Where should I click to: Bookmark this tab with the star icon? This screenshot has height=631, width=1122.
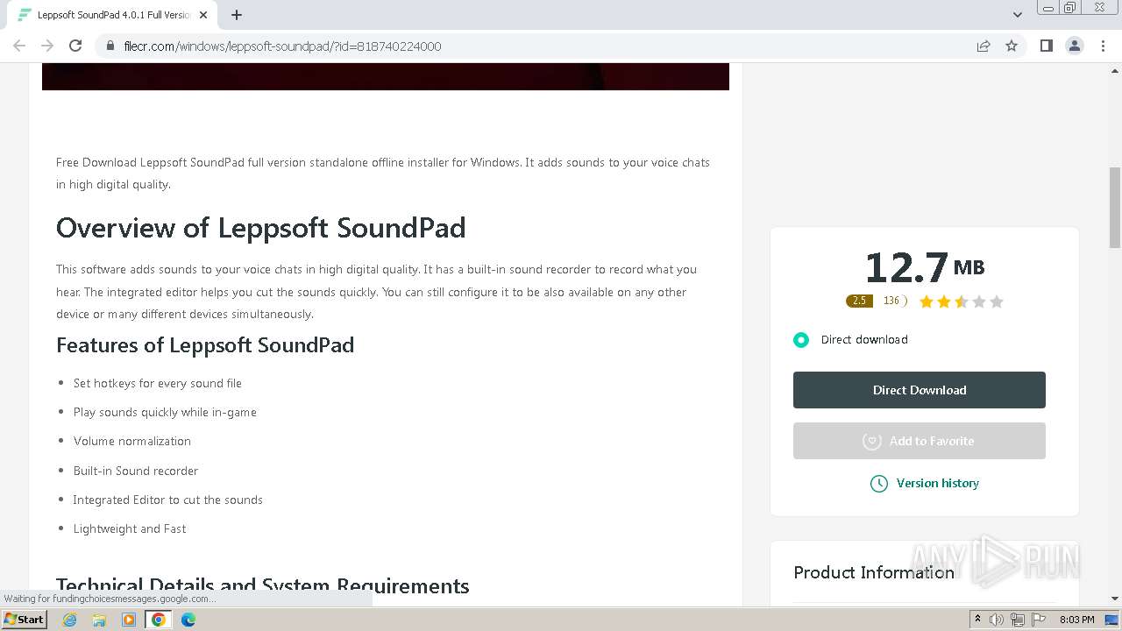(1012, 46)
